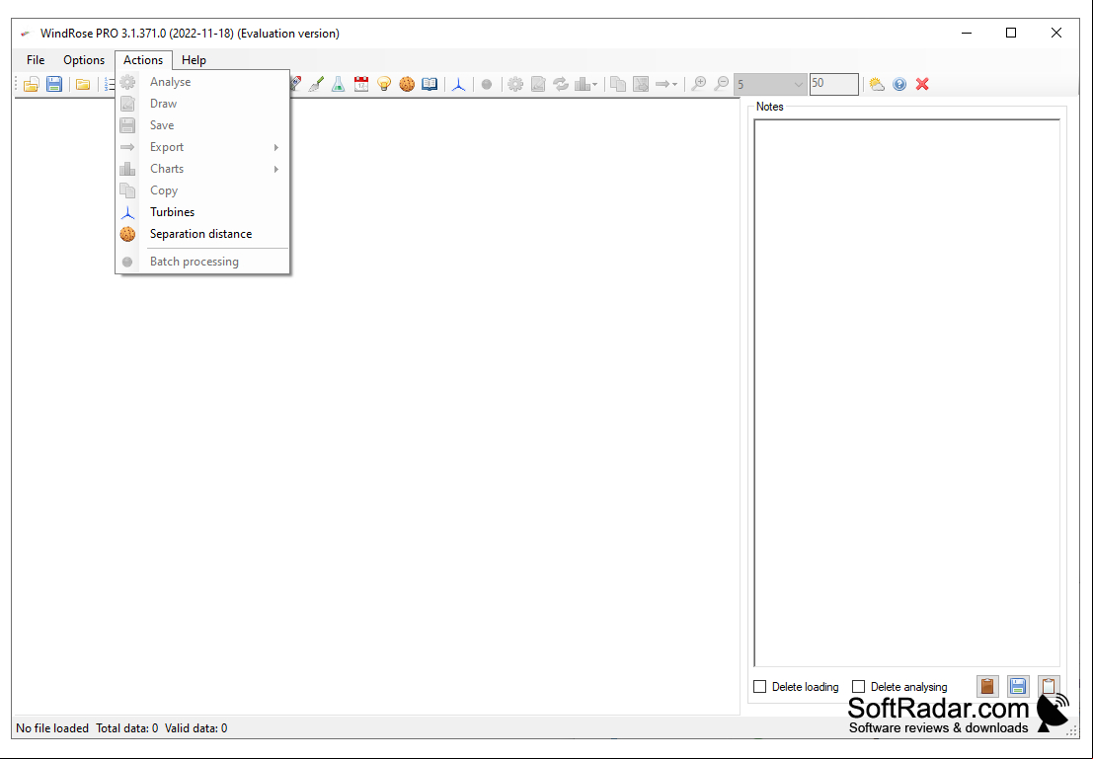1093x759 pixels.
Task: Click the blue help question mark icon
Action: click(899, 84)
